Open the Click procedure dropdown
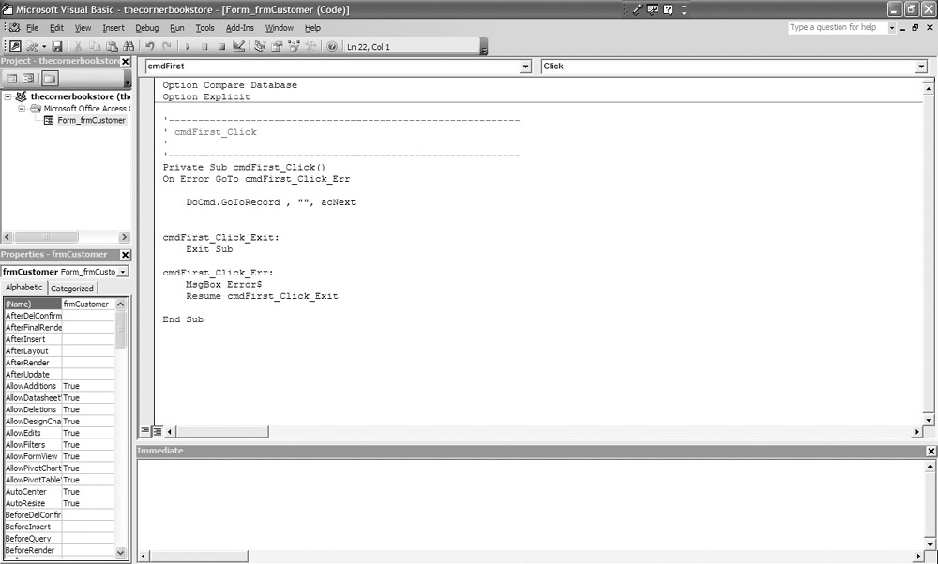 pyautogui.click(x=921, y=67)
